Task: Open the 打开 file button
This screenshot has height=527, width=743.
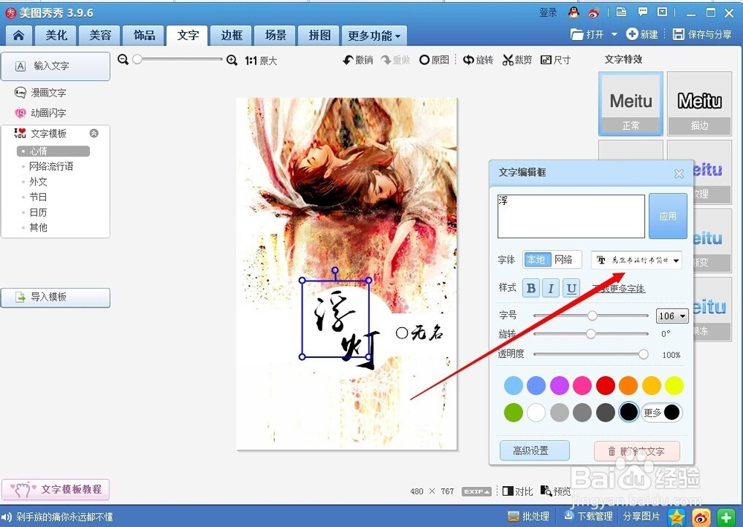Action: [x=588, y=34]
